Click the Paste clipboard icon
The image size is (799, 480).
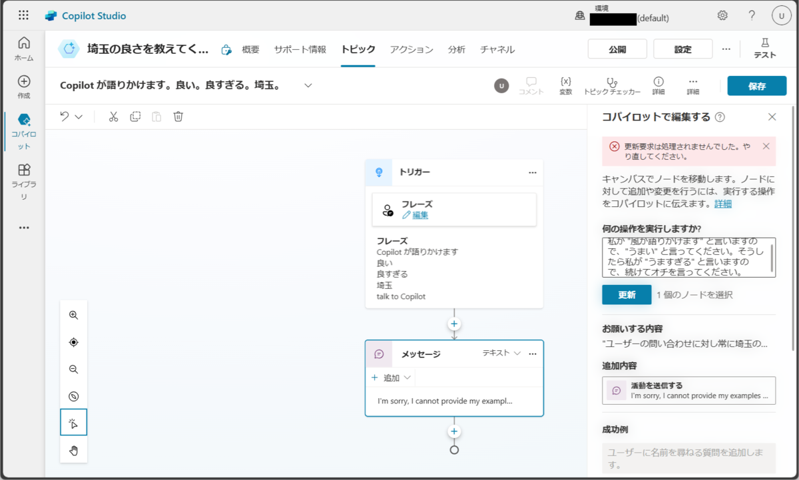[156, 117]
